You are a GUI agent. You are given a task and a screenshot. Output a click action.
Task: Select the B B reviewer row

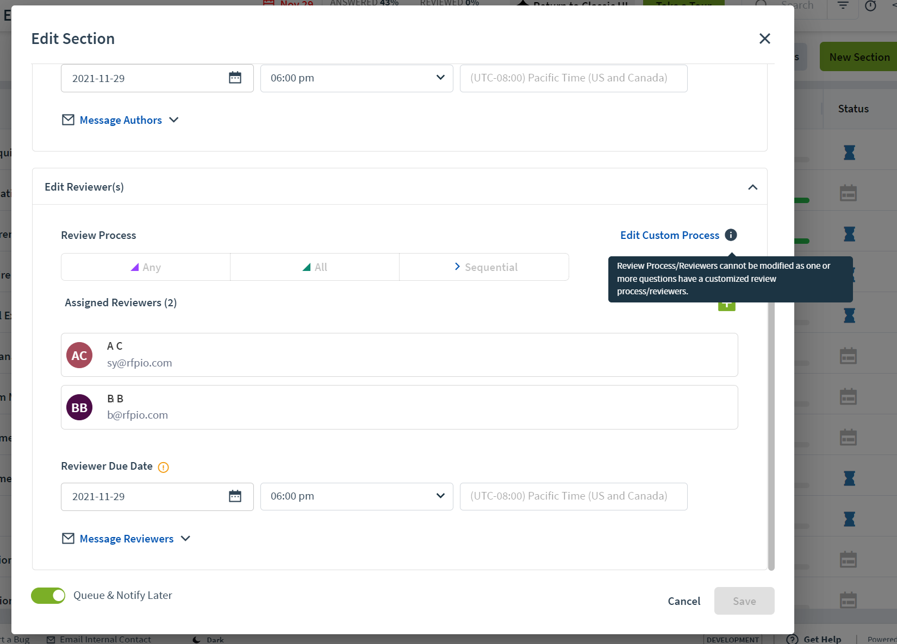tap(400, 407)
